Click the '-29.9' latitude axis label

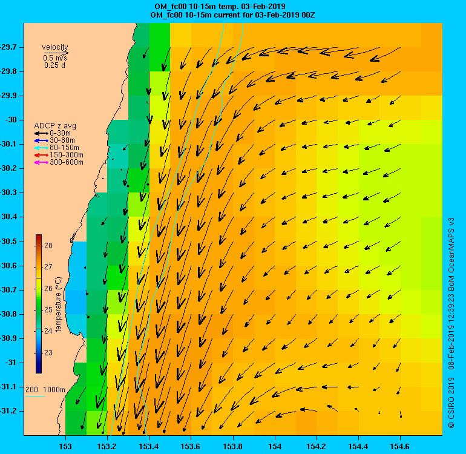(x=8, y=96)
